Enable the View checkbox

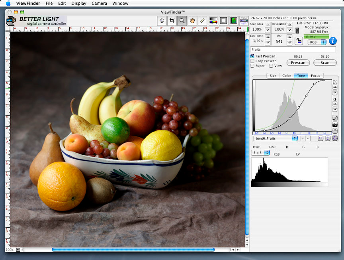[271, 66]
